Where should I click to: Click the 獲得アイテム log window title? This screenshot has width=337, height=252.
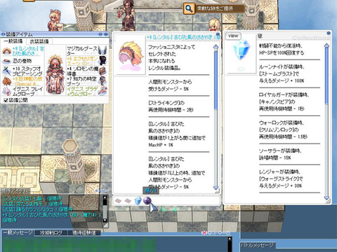click(15, 191)
